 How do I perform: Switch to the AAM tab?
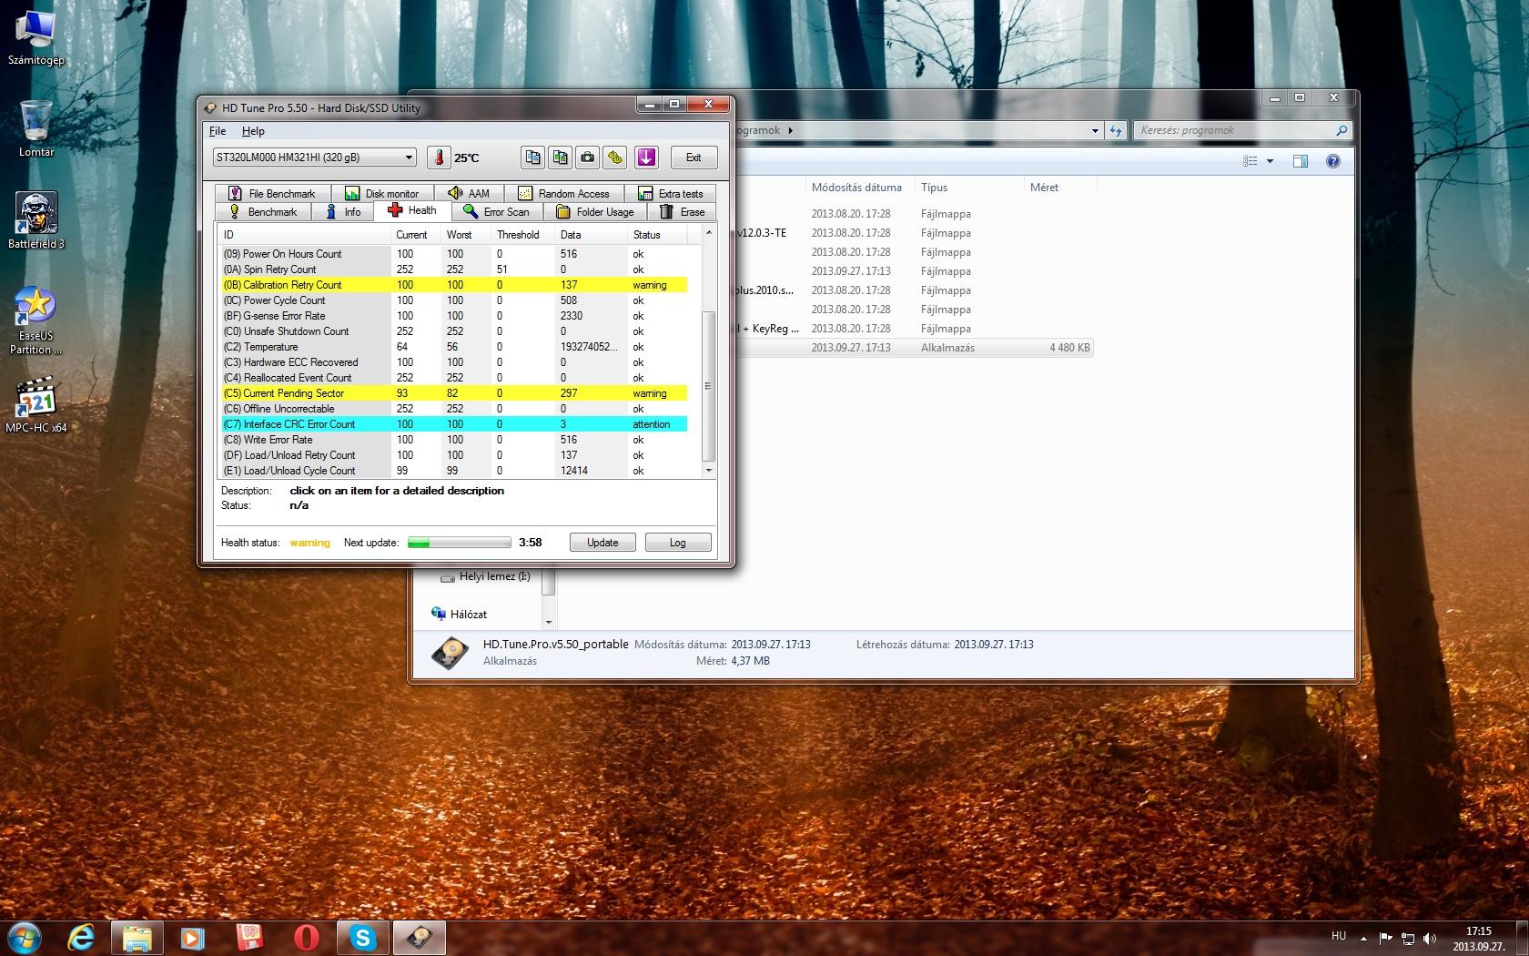(x=470, y=193)
